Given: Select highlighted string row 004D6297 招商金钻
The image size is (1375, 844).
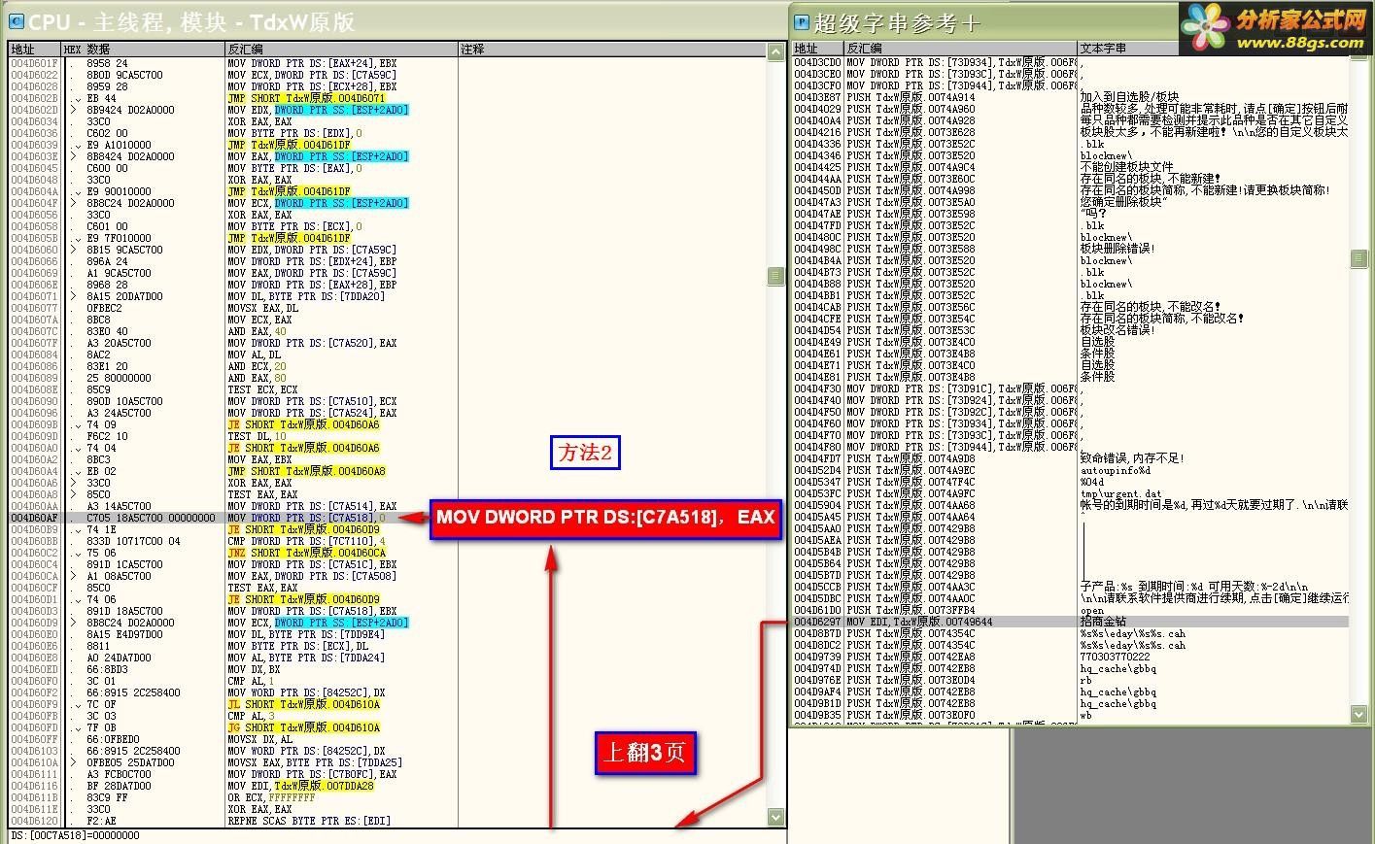Looking at the screenshot, I should tap(1071, 622).
